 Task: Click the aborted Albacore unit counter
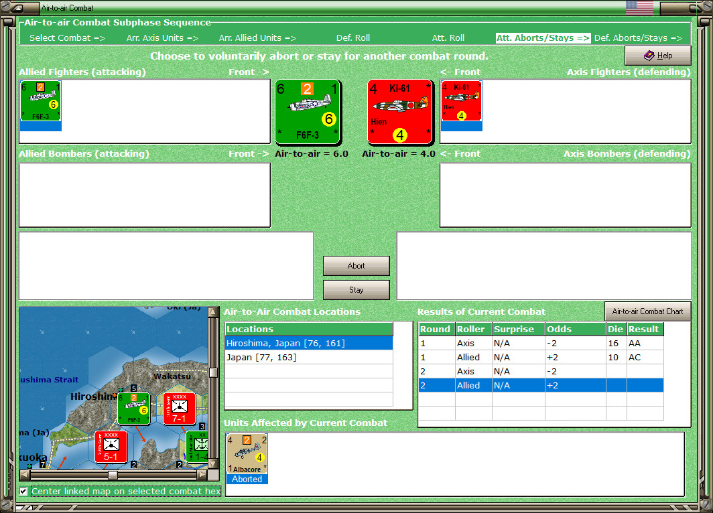tap(247, 453)
